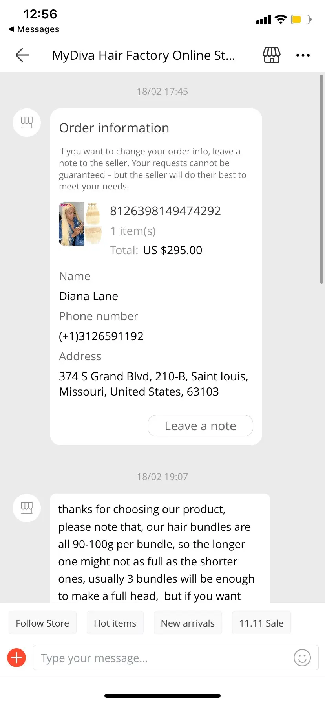Select the New arrivals quick tab
The height and width of the screenshot is (704, 325).
click(188, 623)
